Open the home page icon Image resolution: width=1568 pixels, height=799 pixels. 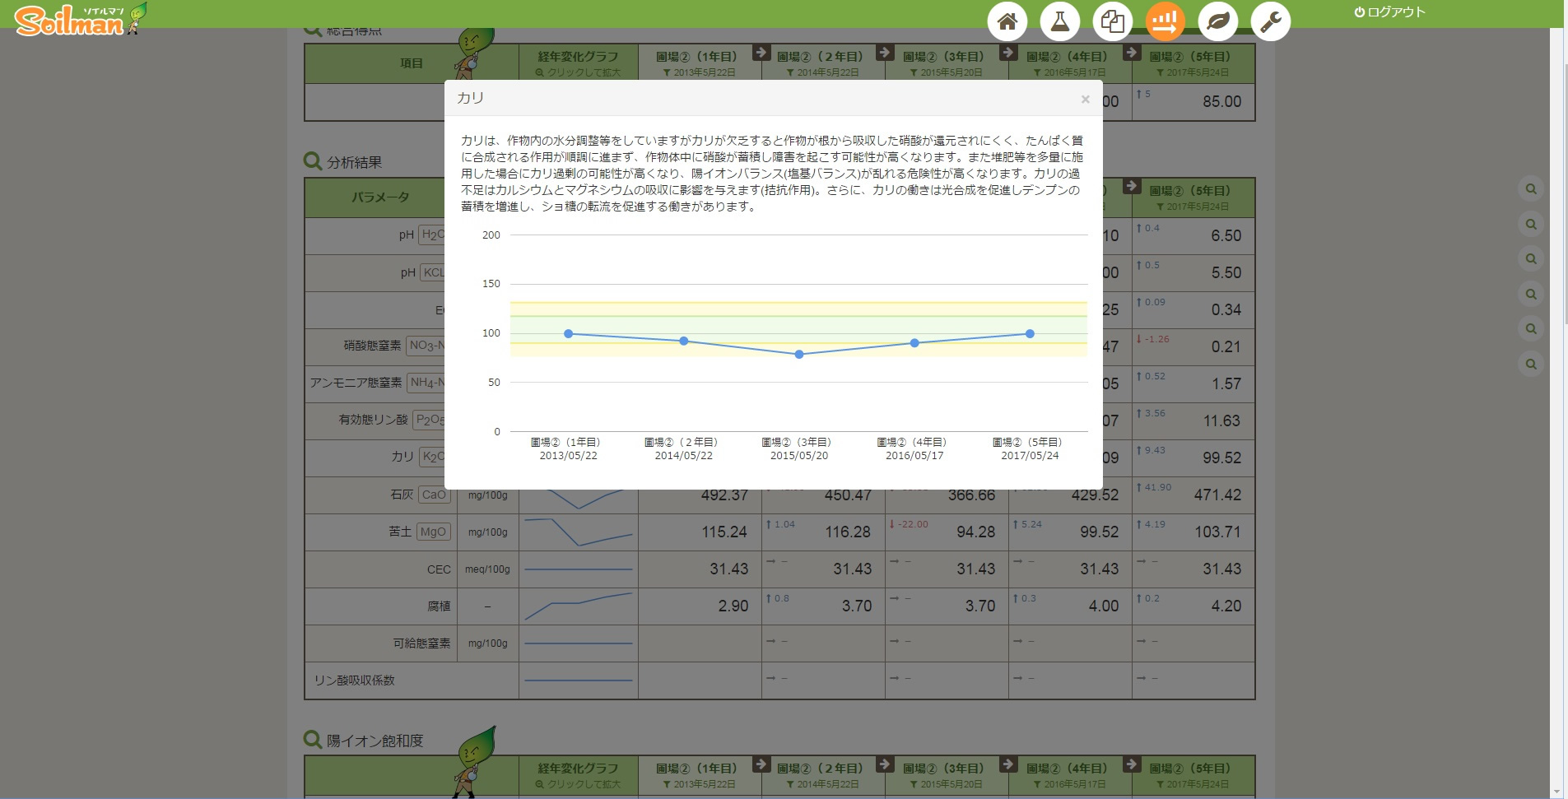tap(1007, 21)
